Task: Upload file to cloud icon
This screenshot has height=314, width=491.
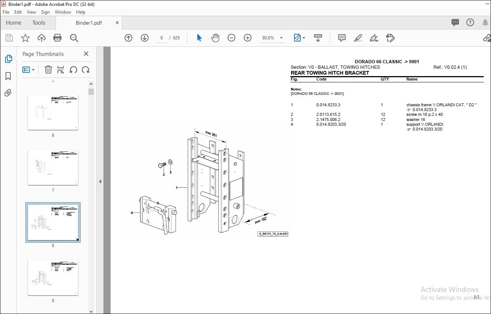Action: tap(42, 38)
